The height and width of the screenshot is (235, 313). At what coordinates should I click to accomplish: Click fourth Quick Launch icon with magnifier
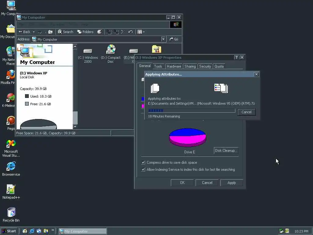click(46, 231)
